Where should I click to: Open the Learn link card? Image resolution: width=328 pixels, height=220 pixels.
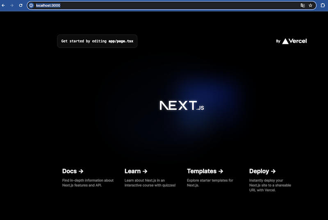coord(150,177)
